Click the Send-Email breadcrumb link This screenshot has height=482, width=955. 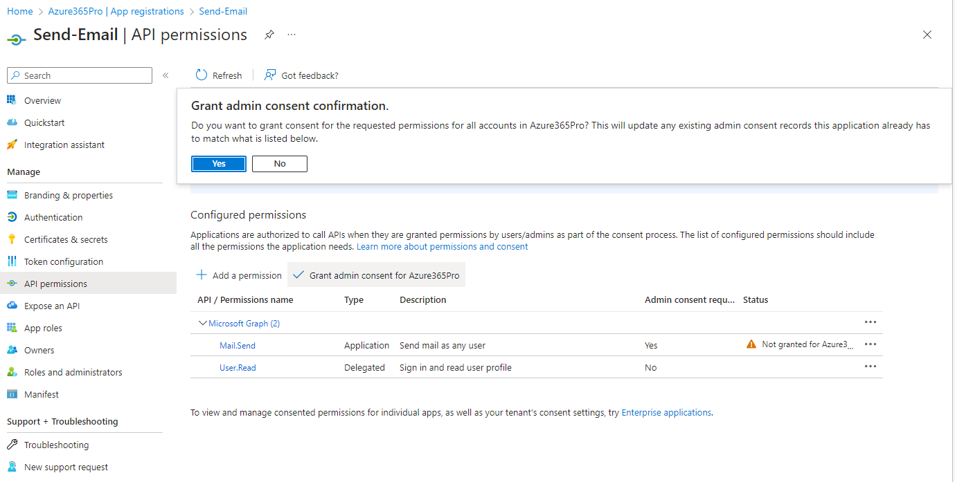(x=223, y=11)
